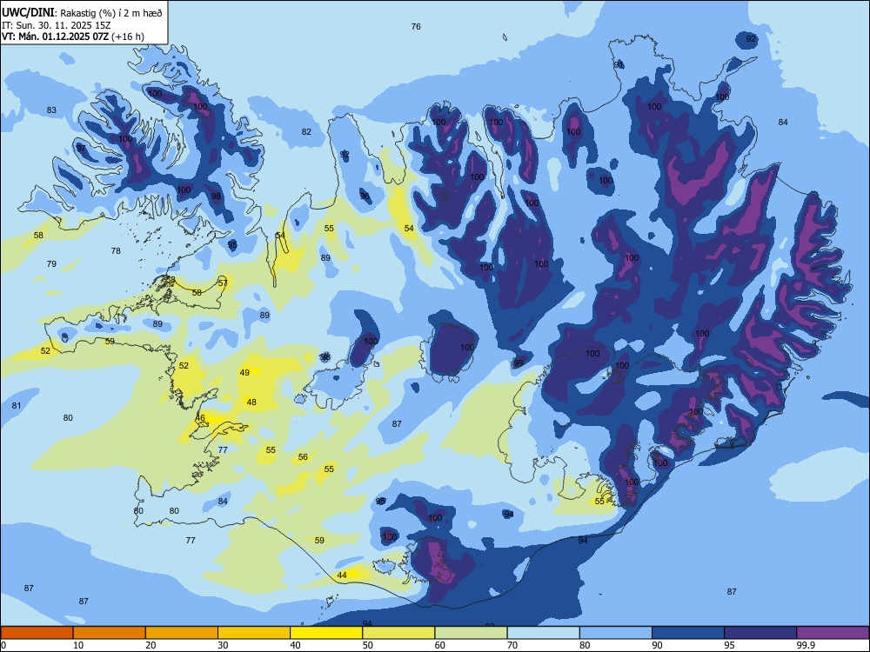Click the 20–30 legend color swatch
The width and height of the screenshot is (870, 652).
[x=182, y=633]
